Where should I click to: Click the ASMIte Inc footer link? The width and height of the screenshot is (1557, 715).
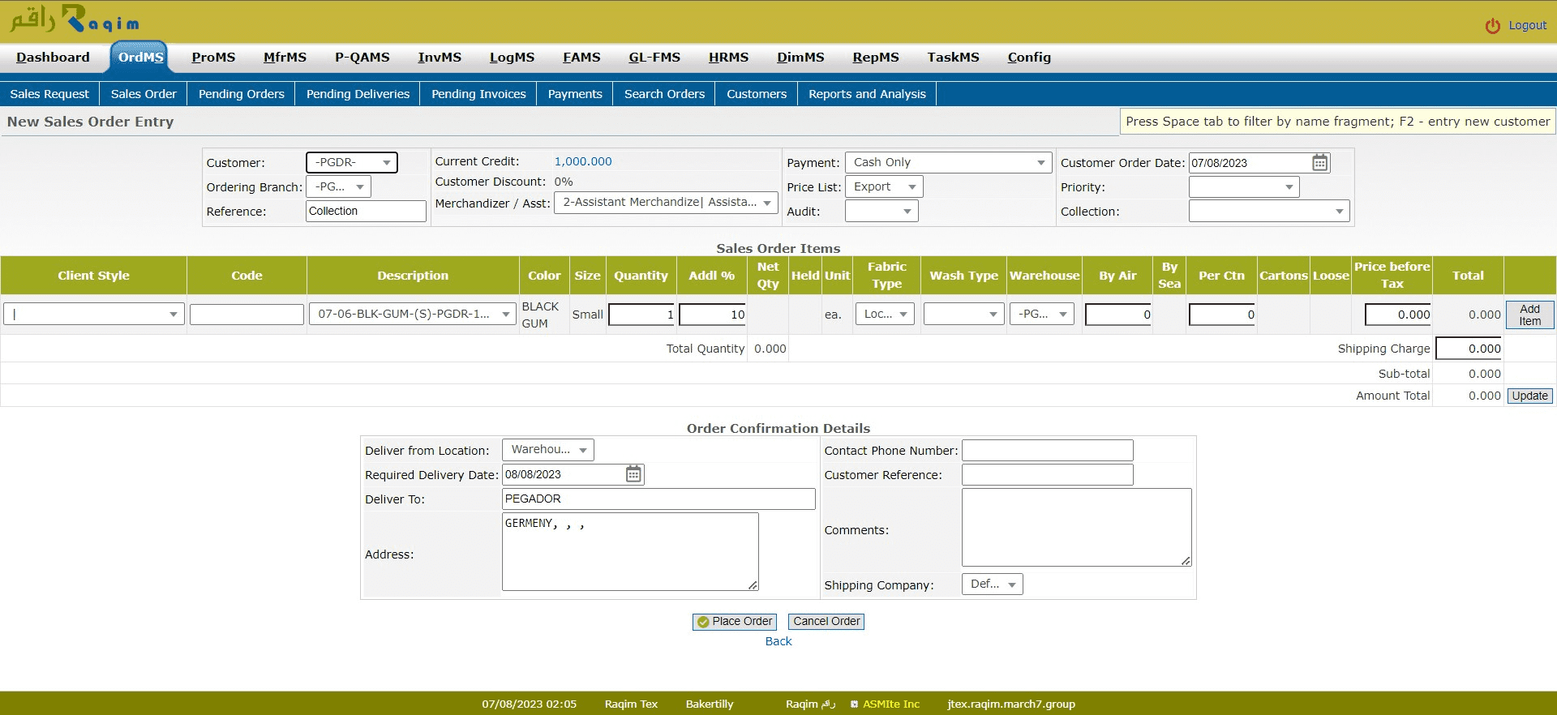[891, 704]
